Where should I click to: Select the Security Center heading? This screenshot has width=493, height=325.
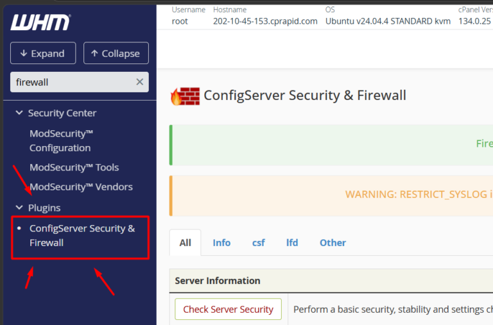pyautogui.click(x=62, y=113)
